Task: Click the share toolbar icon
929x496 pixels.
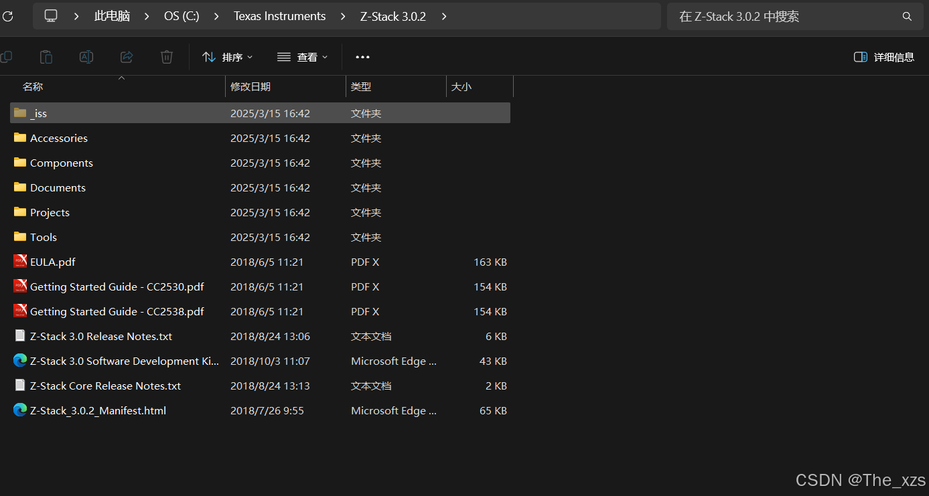Action: (127, 57)
